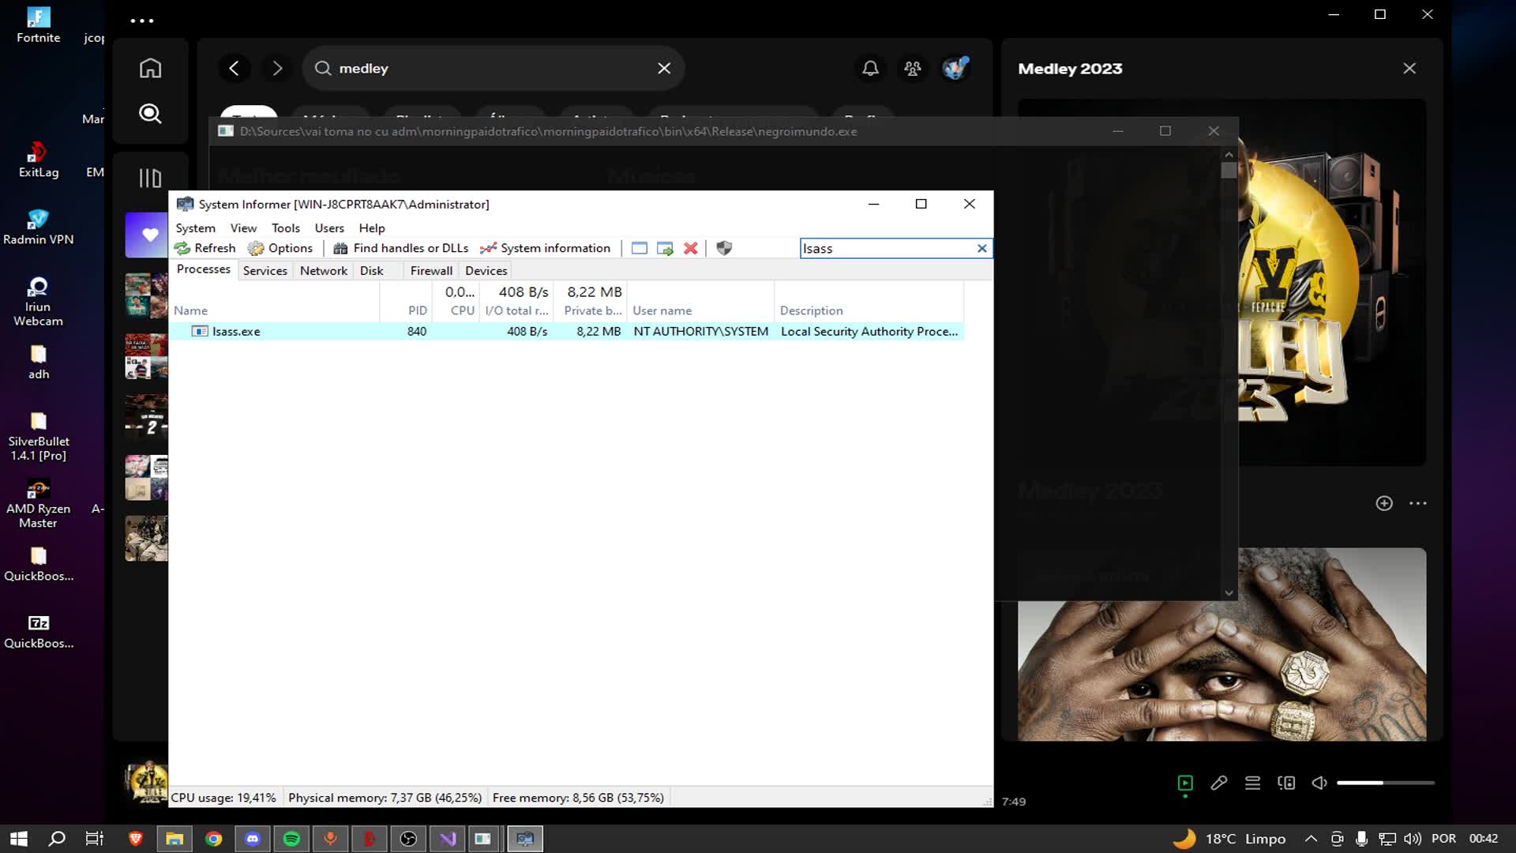The width and height of the screenshot is (1516, 853).
Task: Open the three-dots menu beside Medley 2023
Action: click(x=1417, y=503)
